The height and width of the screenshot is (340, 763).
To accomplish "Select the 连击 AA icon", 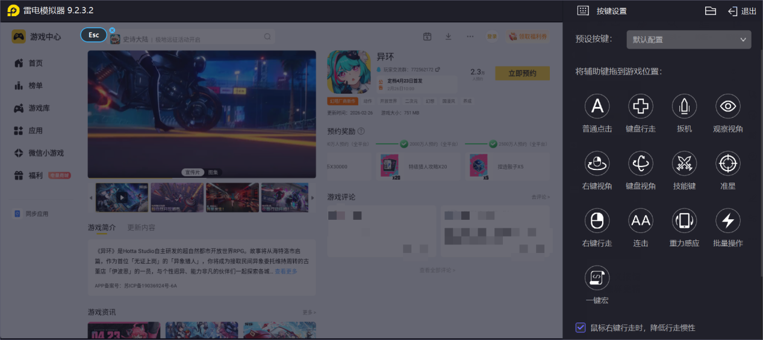I will tap(641, 220).
